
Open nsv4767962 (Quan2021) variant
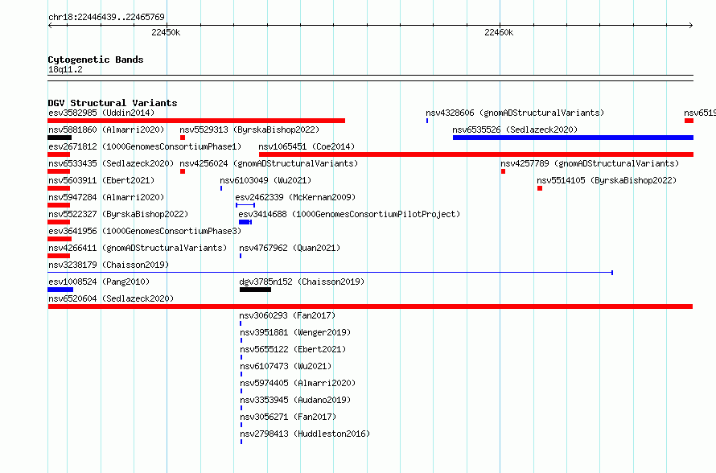coord(290,248)
